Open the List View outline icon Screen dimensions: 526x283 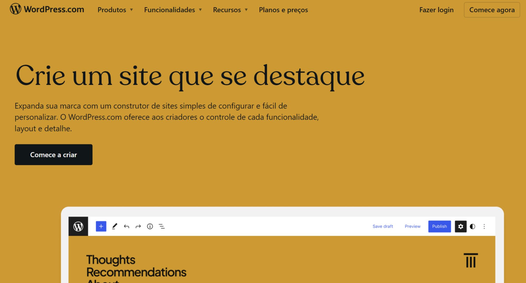(162, 226)
